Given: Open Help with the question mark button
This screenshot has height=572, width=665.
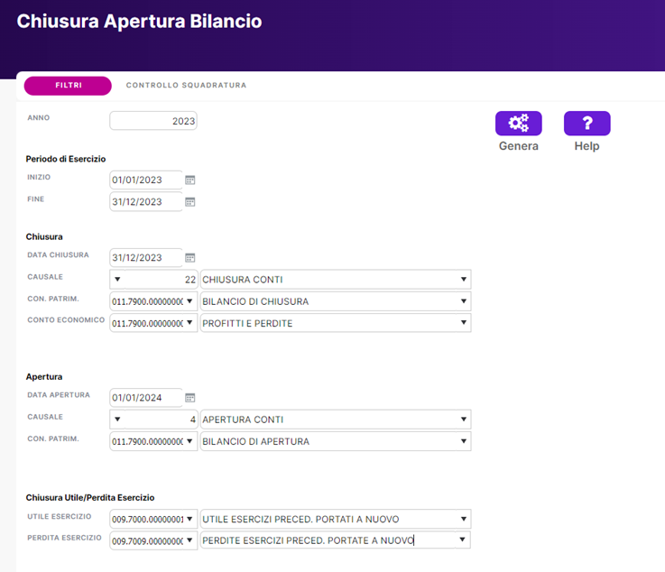Looking at the screenshot, I should click(x=587, y=124).
